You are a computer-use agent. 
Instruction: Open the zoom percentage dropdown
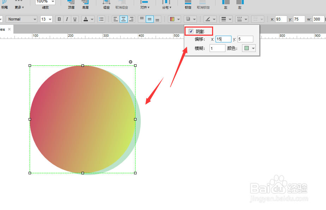pos(53,1)
